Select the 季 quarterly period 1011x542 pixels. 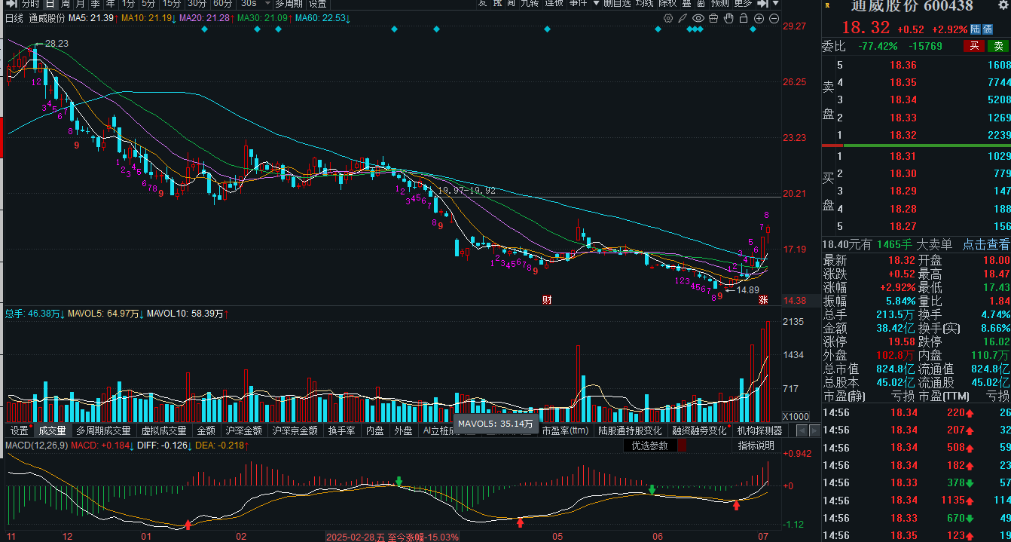(x=96, y=3)
